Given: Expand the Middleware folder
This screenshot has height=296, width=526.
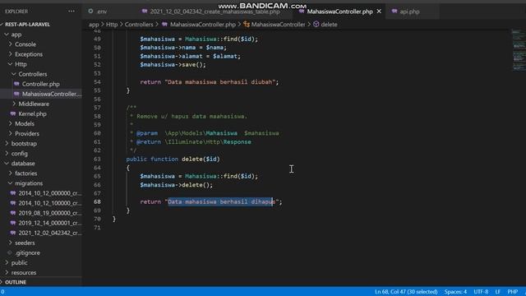Looking at the screenshot, I should 34,104.
